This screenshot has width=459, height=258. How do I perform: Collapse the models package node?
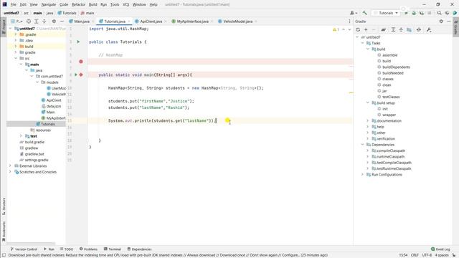pyautogui.click(x=37, y=82)
